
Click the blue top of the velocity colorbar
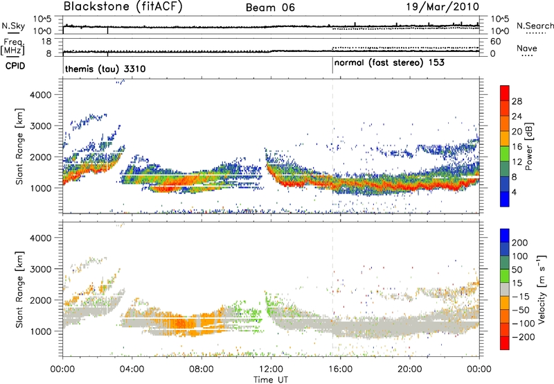click(505, 236)
